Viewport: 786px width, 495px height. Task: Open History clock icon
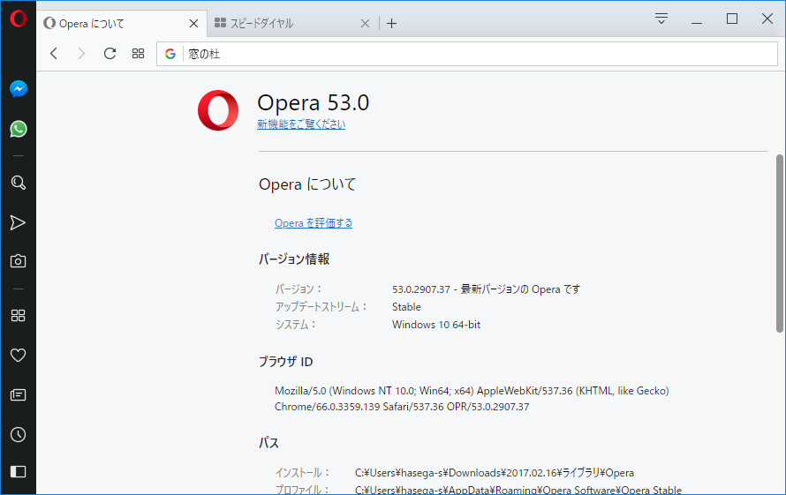point(18,434)
